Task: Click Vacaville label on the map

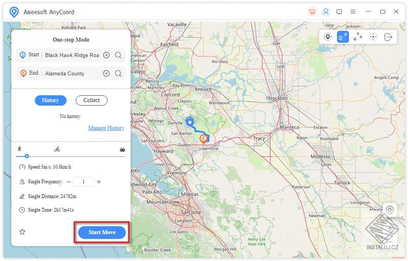Action: 177,24
